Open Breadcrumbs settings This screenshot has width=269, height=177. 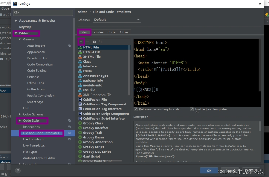37,58
